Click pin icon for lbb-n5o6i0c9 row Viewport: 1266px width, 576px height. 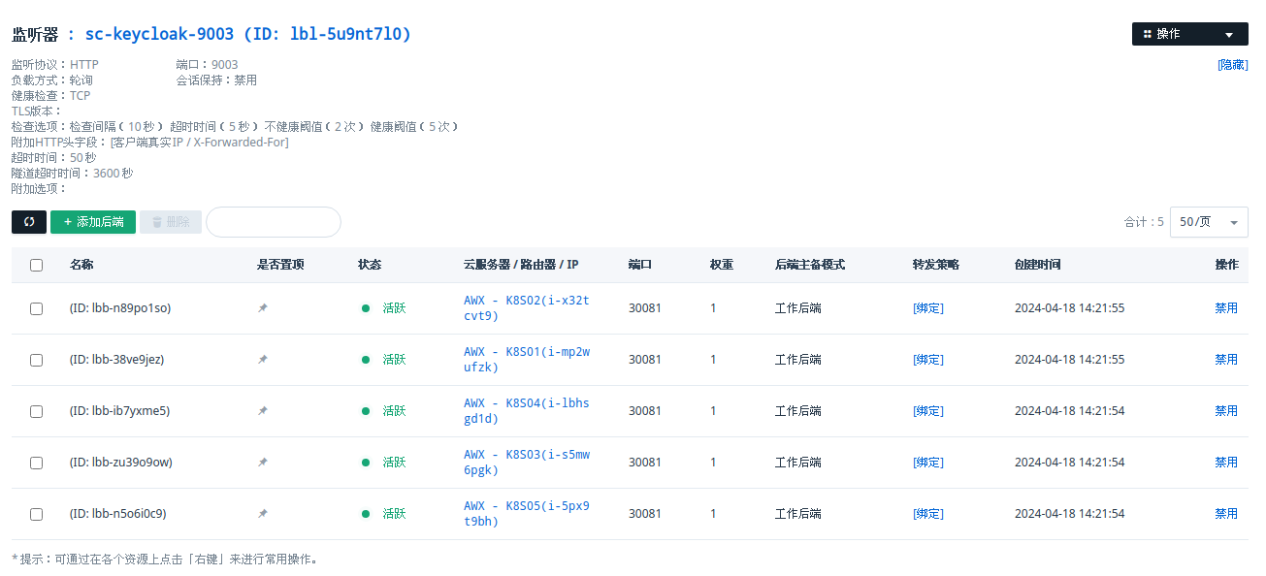click(x=263, y=514)
